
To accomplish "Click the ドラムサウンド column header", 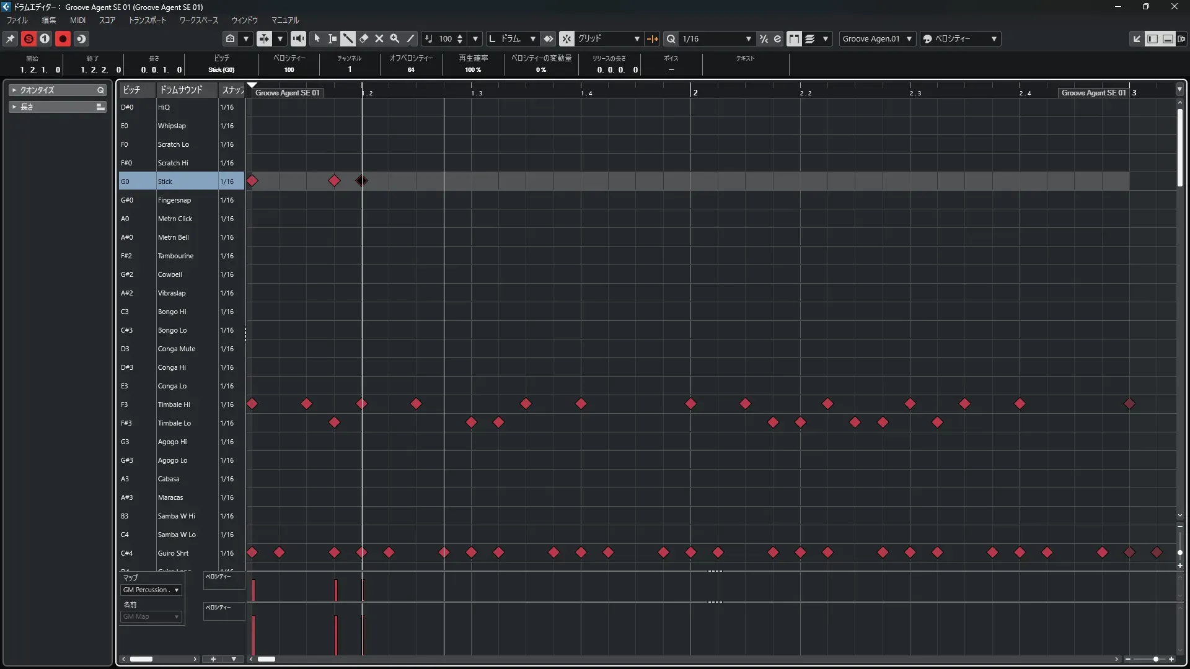I will [x=181, y=90].
